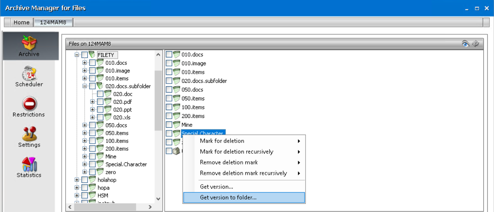Check the 200.items checkbox in right list
Screen dimensions: 494x212
click(169, 116)
